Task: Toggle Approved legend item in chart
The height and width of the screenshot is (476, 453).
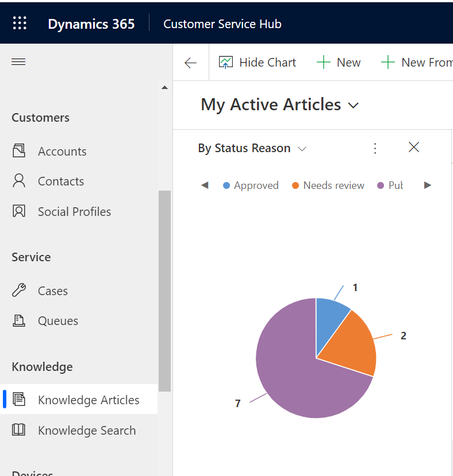Action: [251, 185]
